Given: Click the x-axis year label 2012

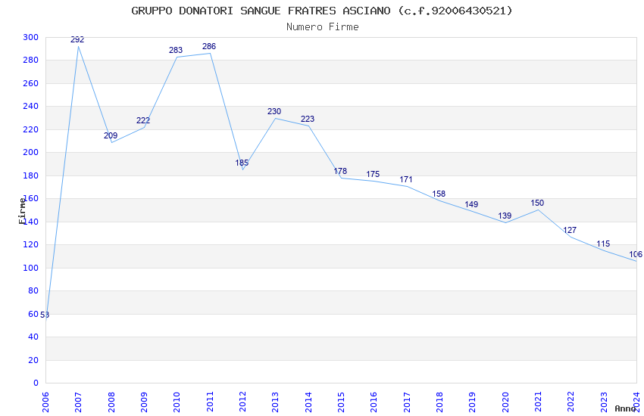Looking at the screenshot, I should point(242,402).
